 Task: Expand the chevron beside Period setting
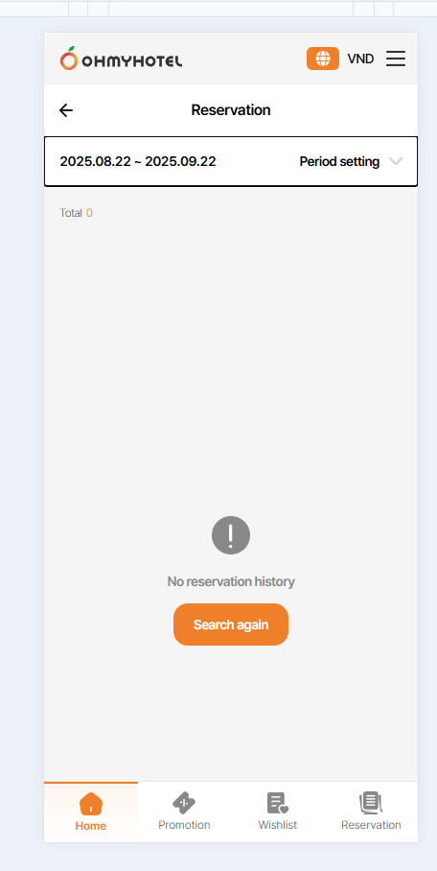coord(396,162)
